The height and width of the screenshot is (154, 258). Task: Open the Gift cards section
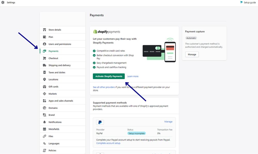click(62, 86)
